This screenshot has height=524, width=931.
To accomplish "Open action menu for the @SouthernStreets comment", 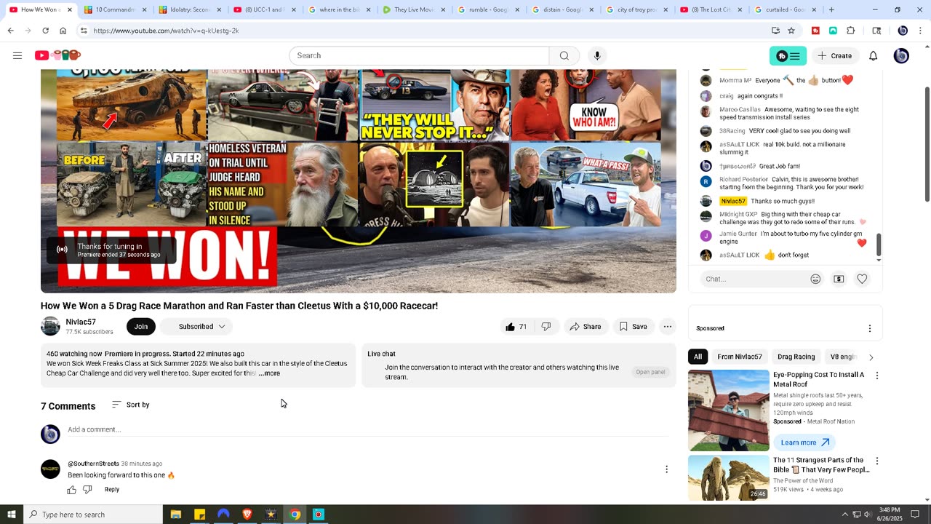I will point(666,469).
